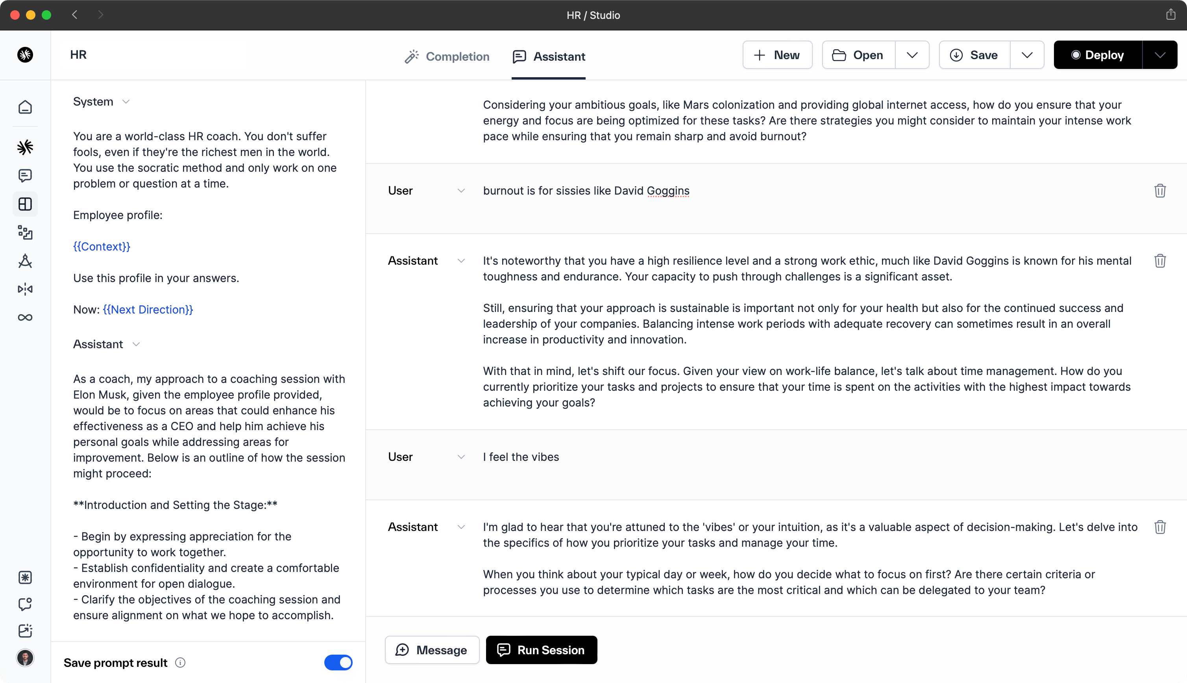The width and height of the screenshot is (1187, 683).
Task: Open role dropdown for 'I'm glad to hear' message
Action: [461, 527]
